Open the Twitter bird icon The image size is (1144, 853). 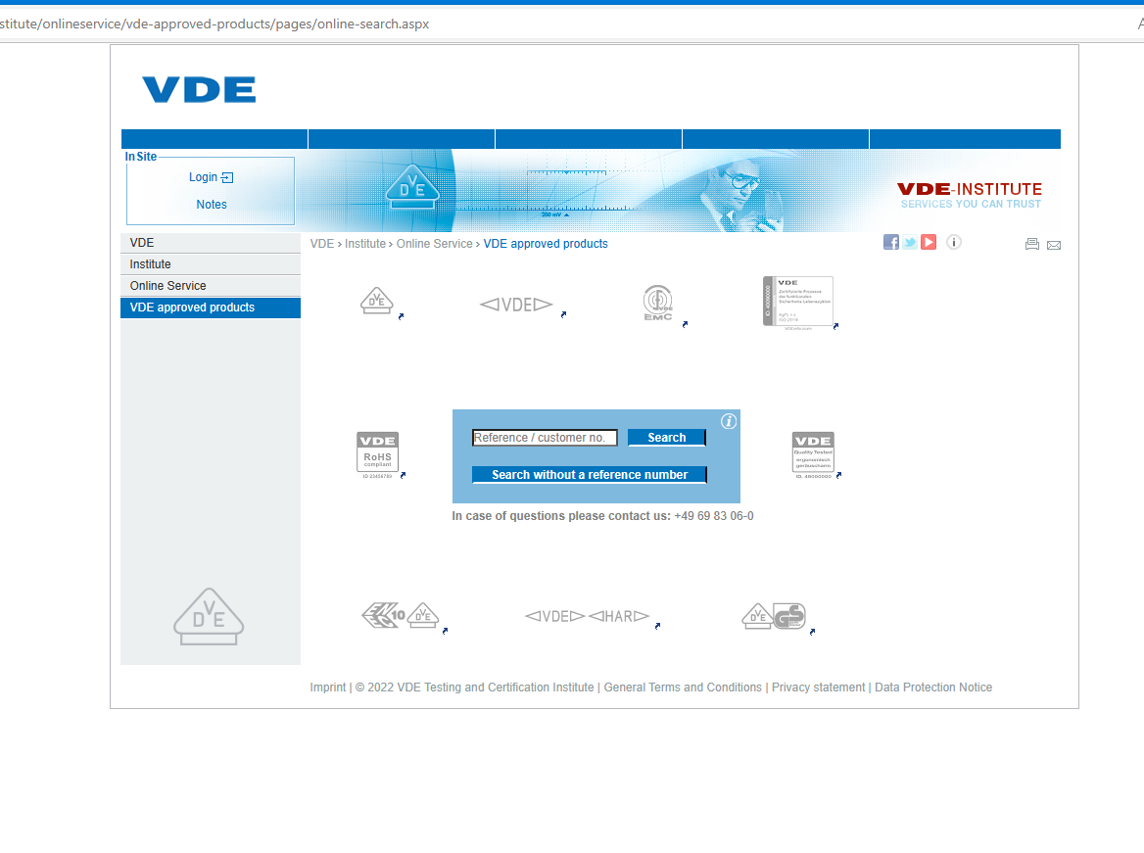pyautogui.click(x=910, y=242)
